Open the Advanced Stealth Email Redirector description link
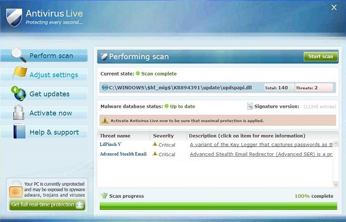This screenshot has height=222, width=346. (261, 155)
